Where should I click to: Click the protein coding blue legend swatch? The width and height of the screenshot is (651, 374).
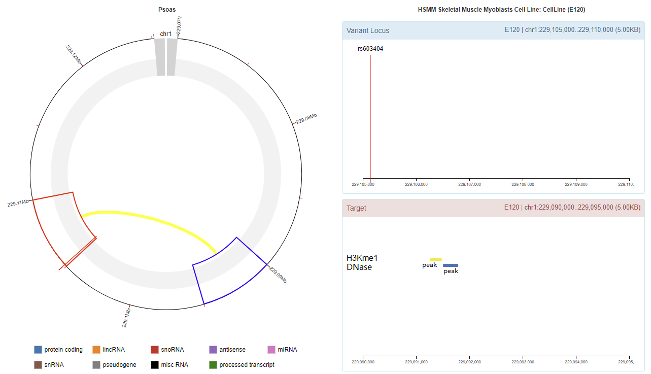point(38,350)
